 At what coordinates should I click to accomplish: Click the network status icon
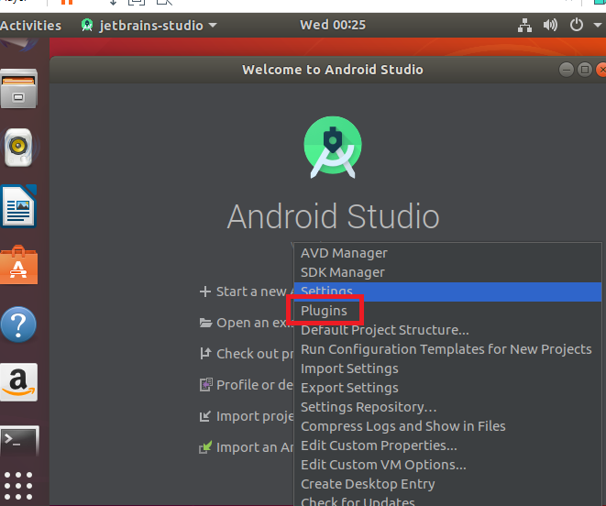[524, 26]
